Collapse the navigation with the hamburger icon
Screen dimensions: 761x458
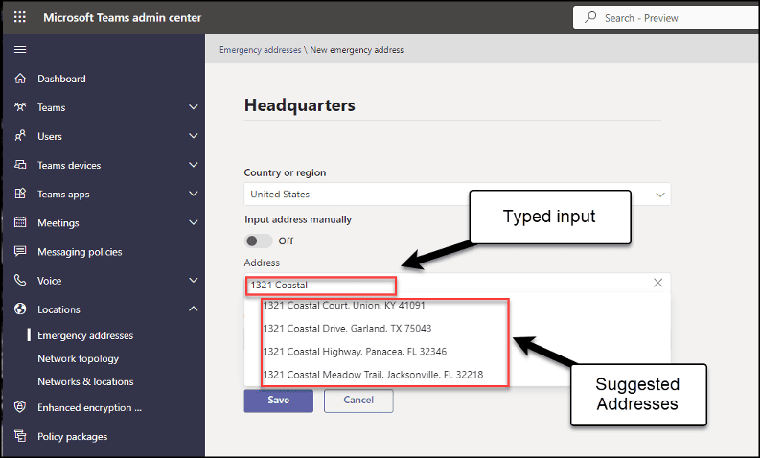coord(20,50)
